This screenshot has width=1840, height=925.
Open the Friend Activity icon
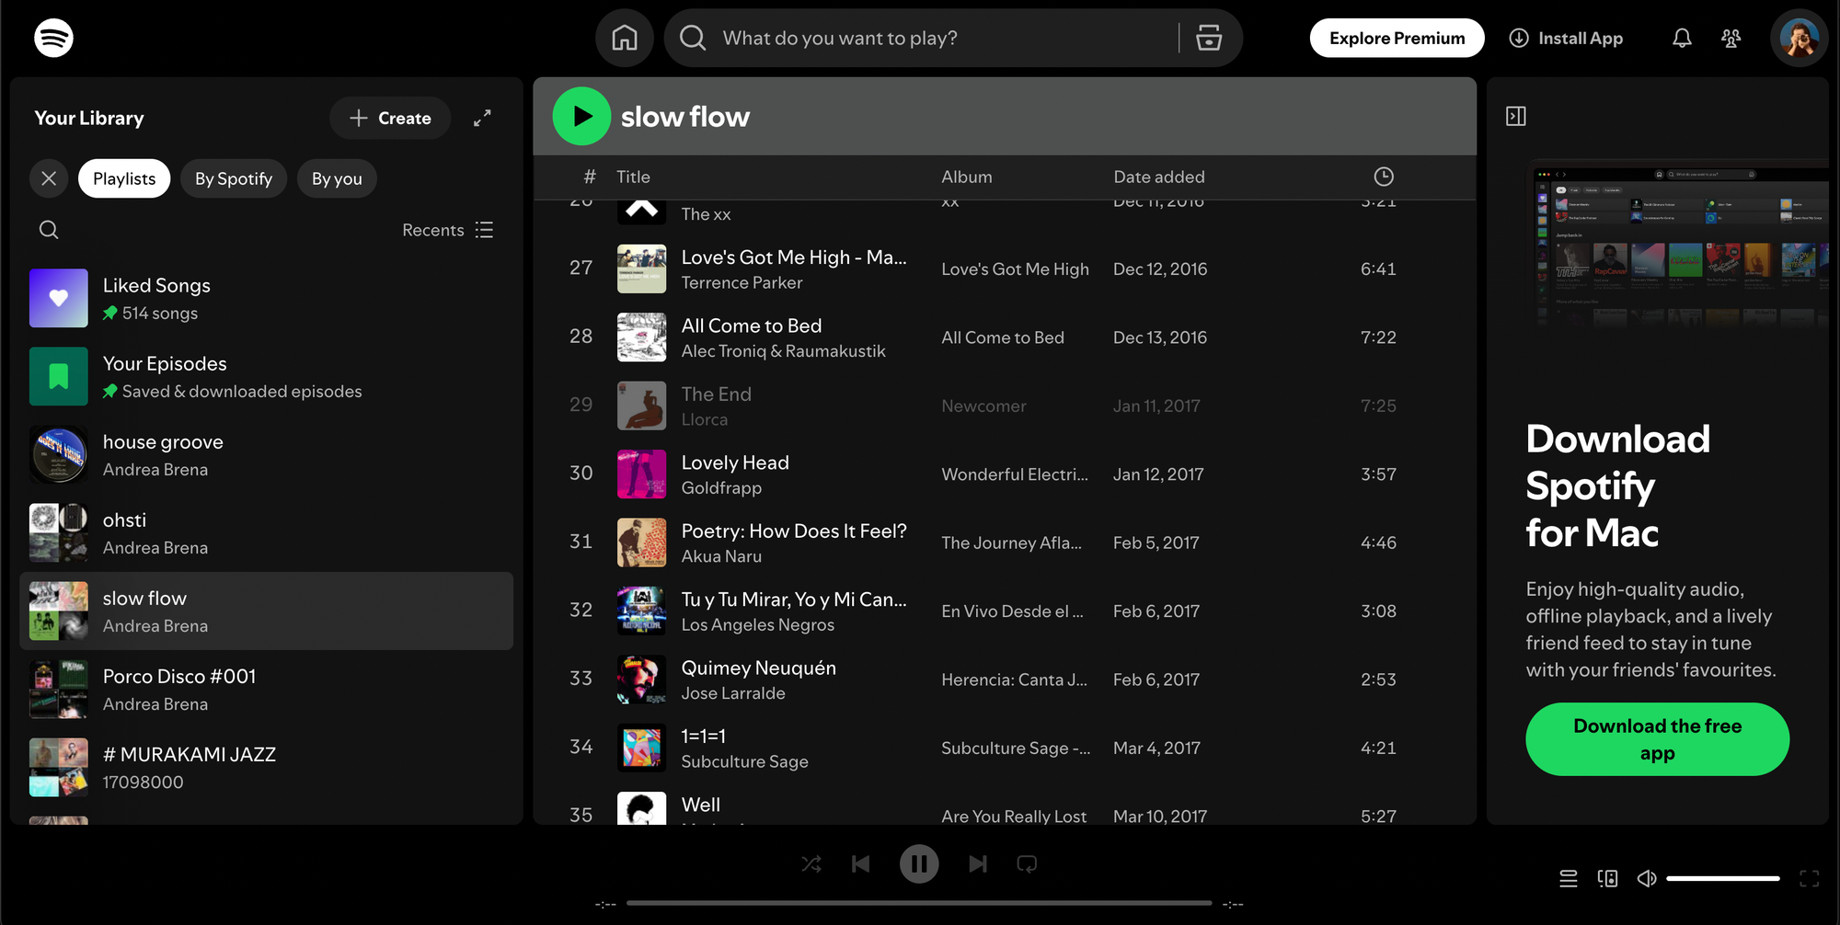1731,38
